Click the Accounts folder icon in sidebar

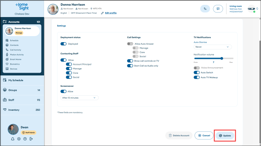pyautogui.click(x=4, y=21)
